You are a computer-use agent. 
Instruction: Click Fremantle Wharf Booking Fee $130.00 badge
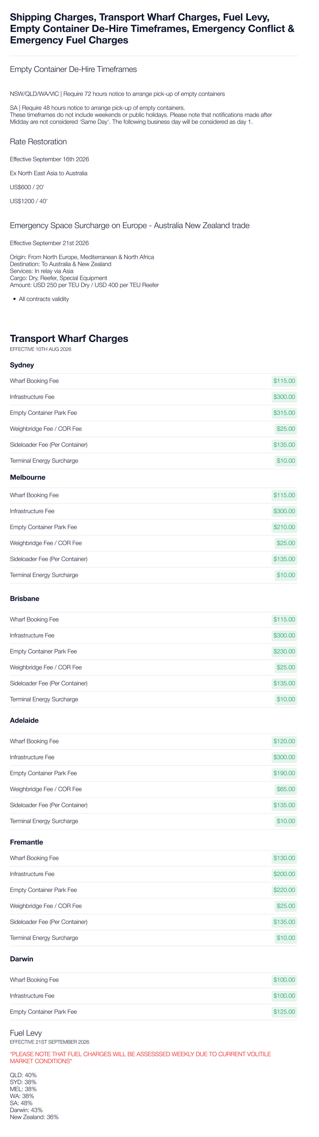pyautogui.click(x=284, y=858)
